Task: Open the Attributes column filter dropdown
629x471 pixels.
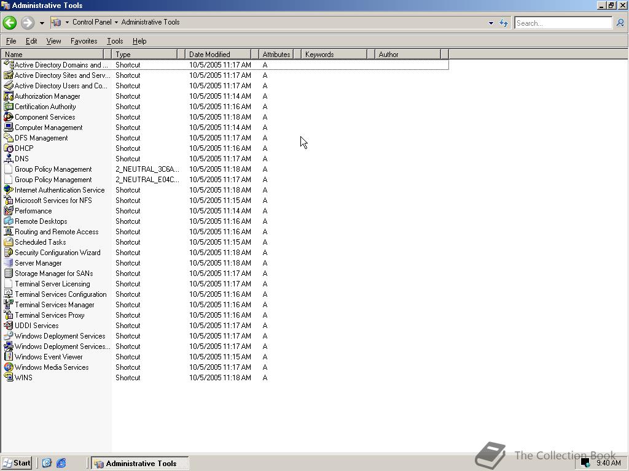Action: pos(298,54)
